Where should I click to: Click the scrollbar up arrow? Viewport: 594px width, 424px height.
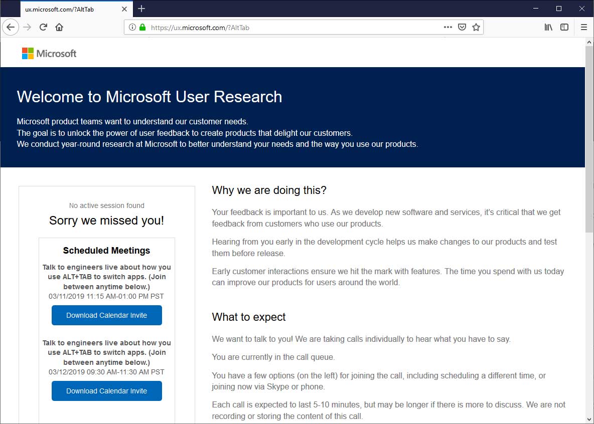point(589,42)
